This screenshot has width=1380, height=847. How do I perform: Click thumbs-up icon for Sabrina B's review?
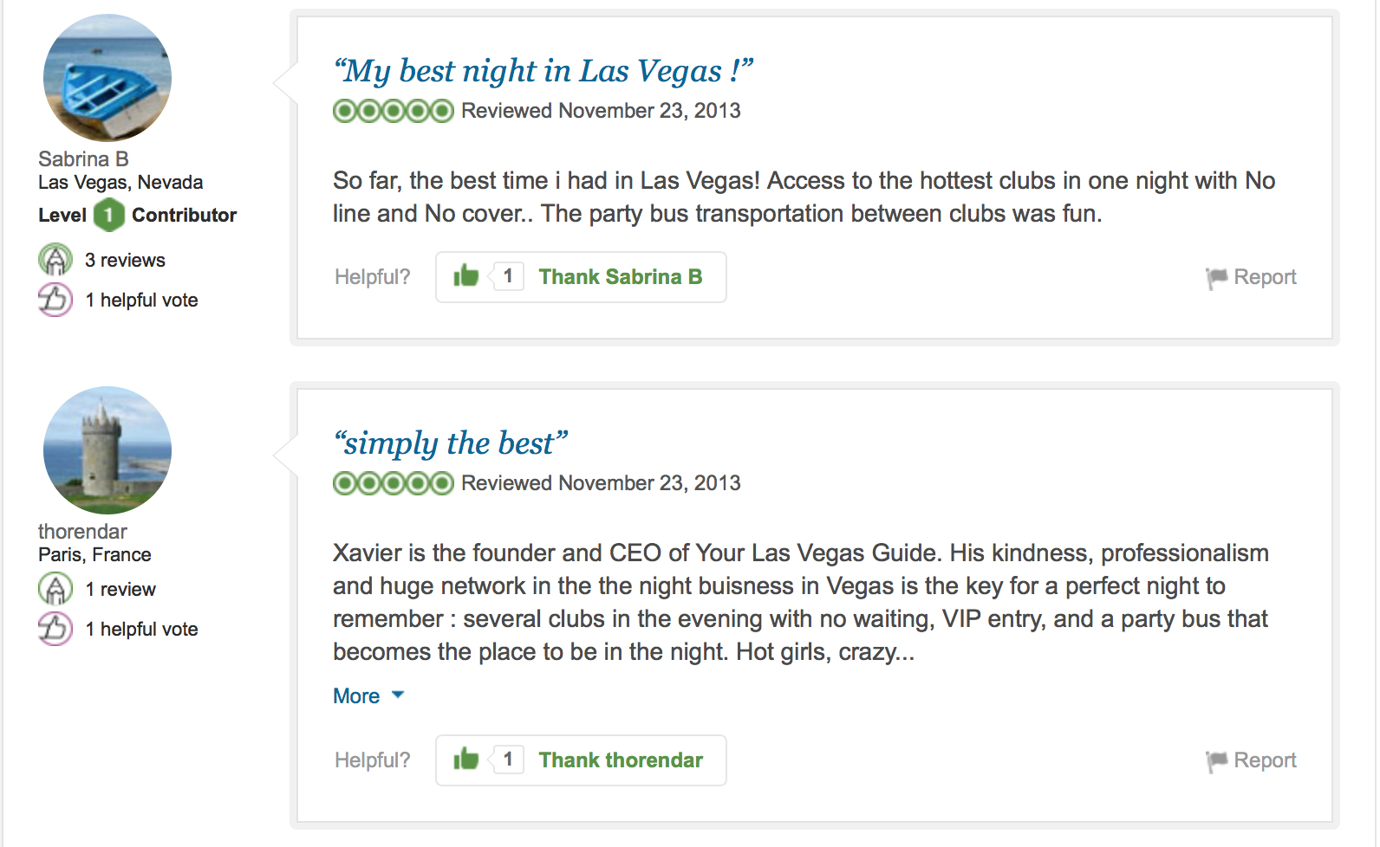click(465, 276)
